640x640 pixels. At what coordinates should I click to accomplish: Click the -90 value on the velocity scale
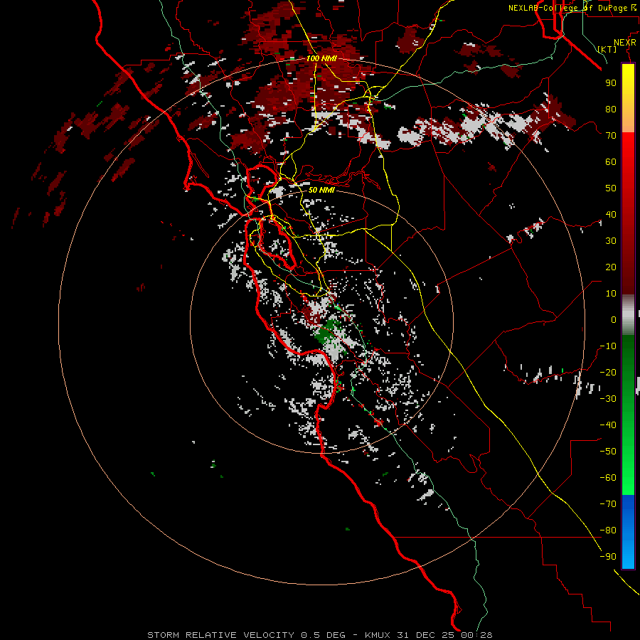(x=608, y=556)
